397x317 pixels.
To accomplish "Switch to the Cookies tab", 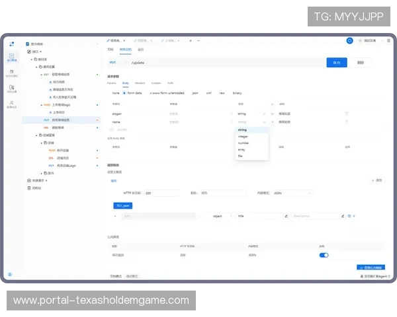I will (x=156, y=83).
